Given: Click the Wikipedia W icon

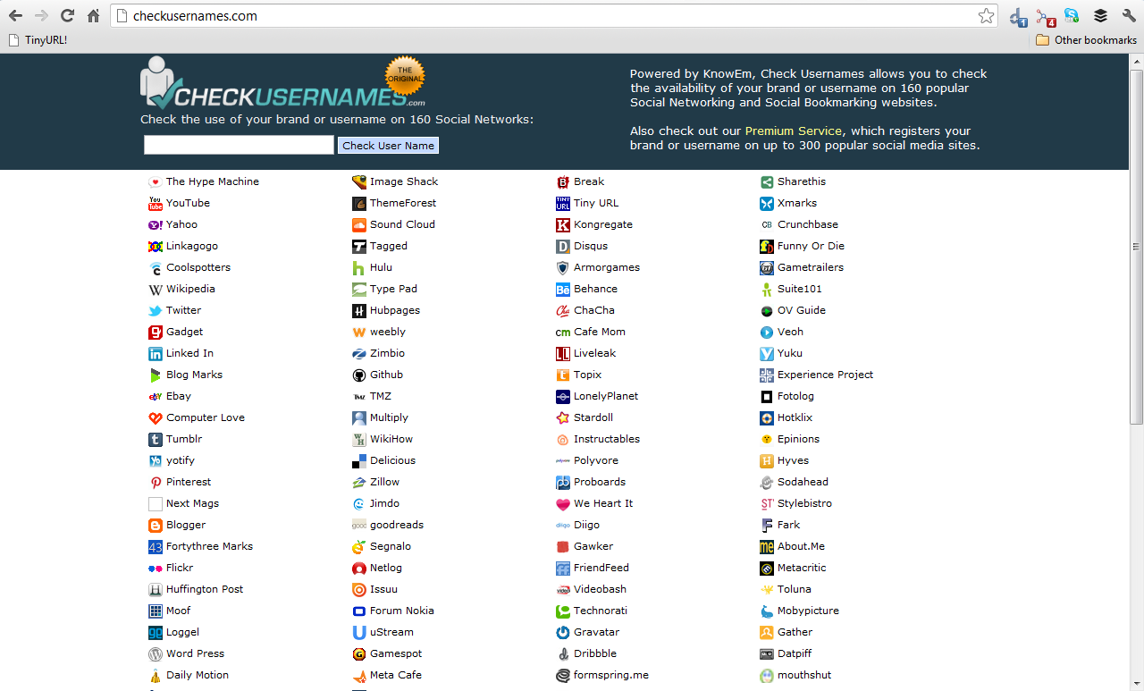Looking at the screenshot, I should (x=156, y=289).
